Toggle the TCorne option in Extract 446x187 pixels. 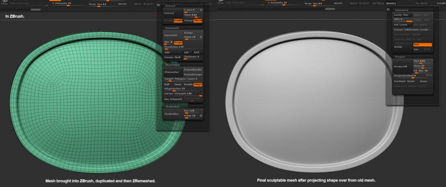coord(188,20)
